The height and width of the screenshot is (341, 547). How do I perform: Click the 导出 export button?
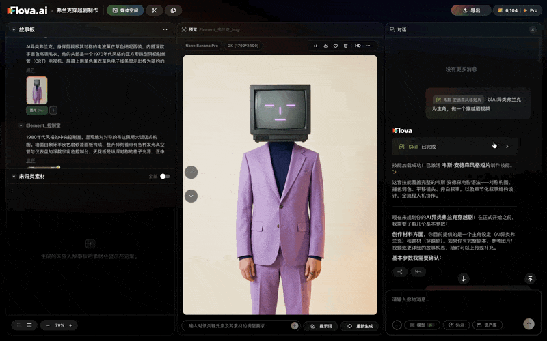pyautogui.click(x=471, y=10)
